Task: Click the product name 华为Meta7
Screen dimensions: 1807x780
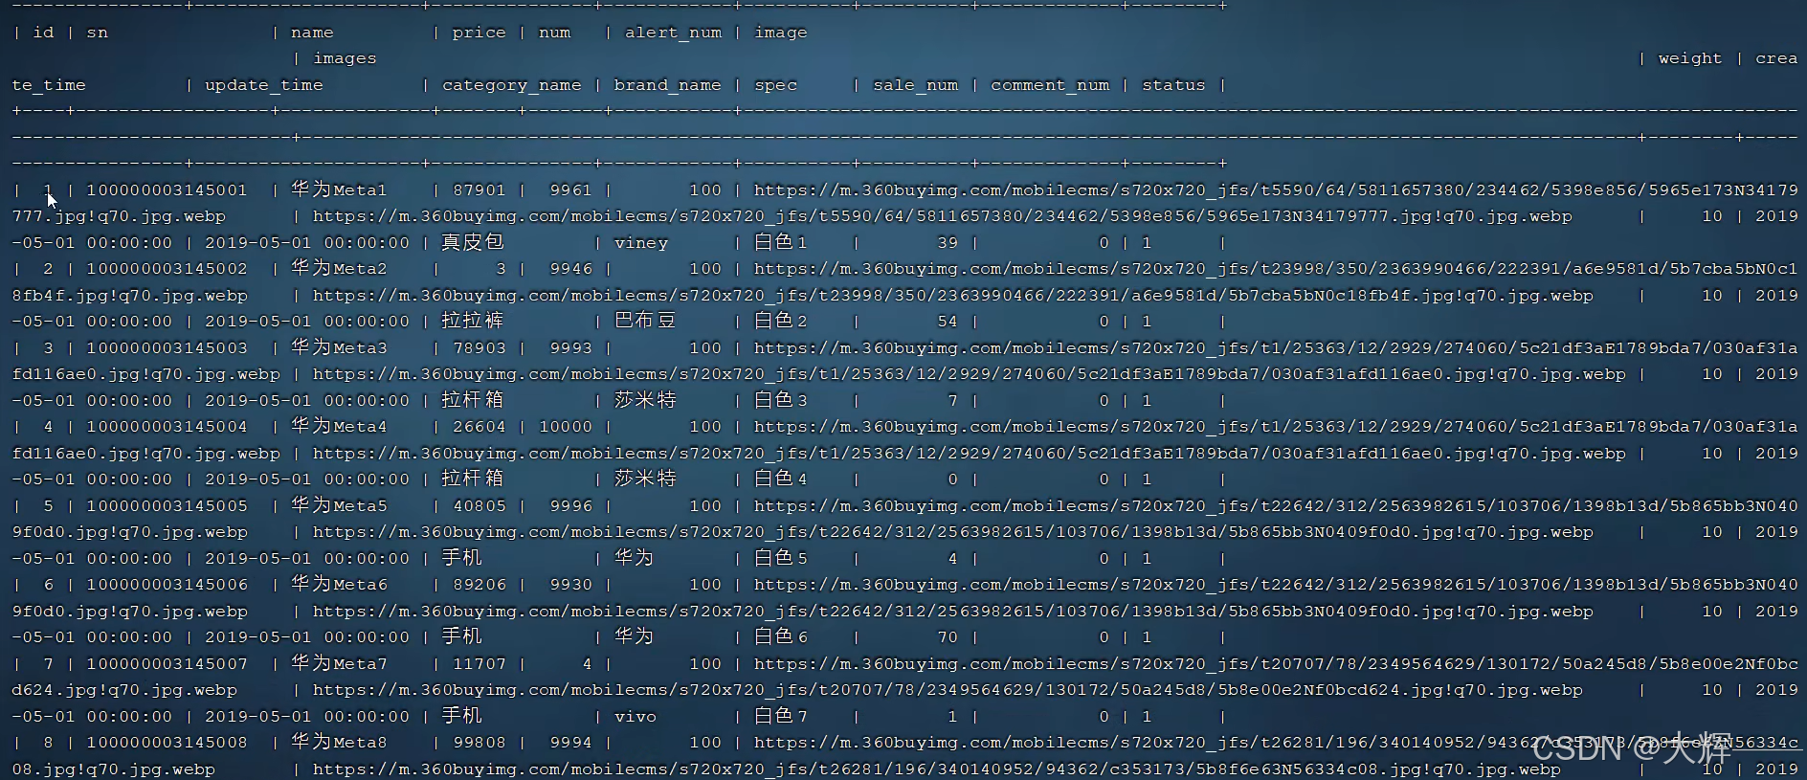Action: (x=339, y=663)
